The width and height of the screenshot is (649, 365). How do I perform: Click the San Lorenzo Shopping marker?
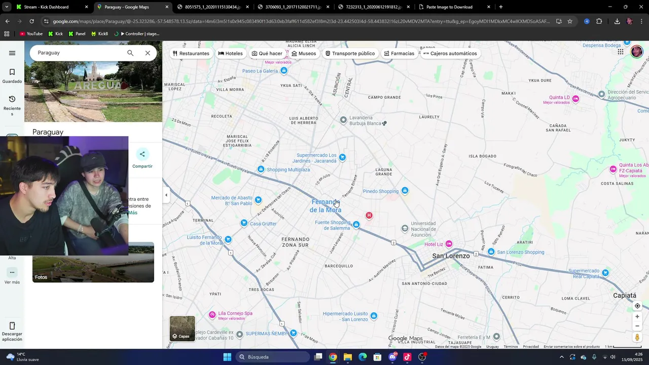point(491,252)
